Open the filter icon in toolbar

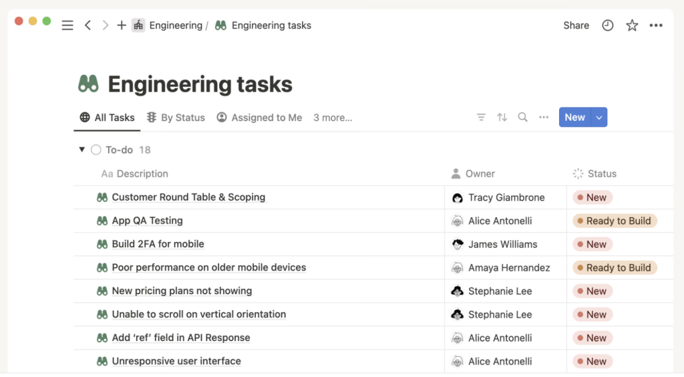481,118
